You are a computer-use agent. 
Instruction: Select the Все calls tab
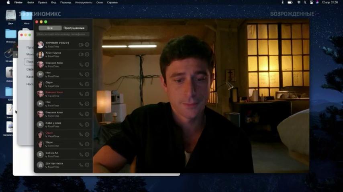[x=50, y=28]
